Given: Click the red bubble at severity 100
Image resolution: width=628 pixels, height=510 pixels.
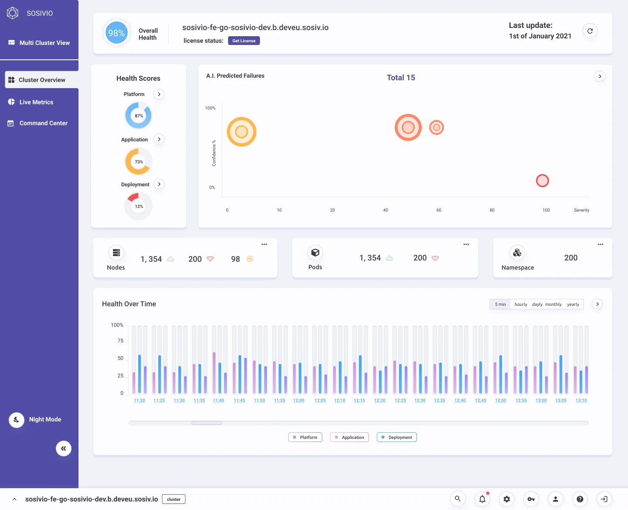Looking at the screenshot, I should [x=543, y=181].
